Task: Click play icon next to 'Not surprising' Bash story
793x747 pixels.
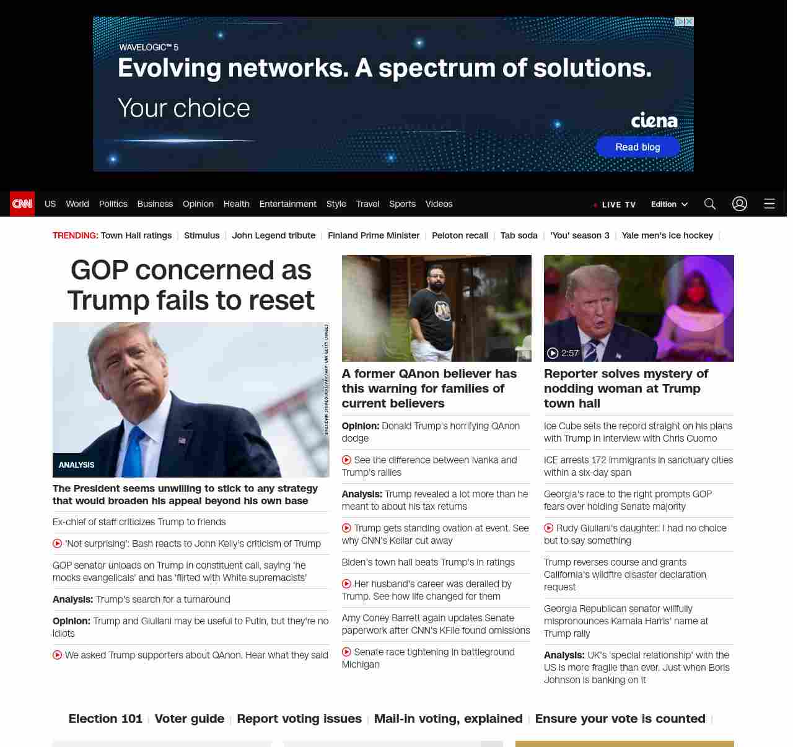Action: (x=58, y=544)
